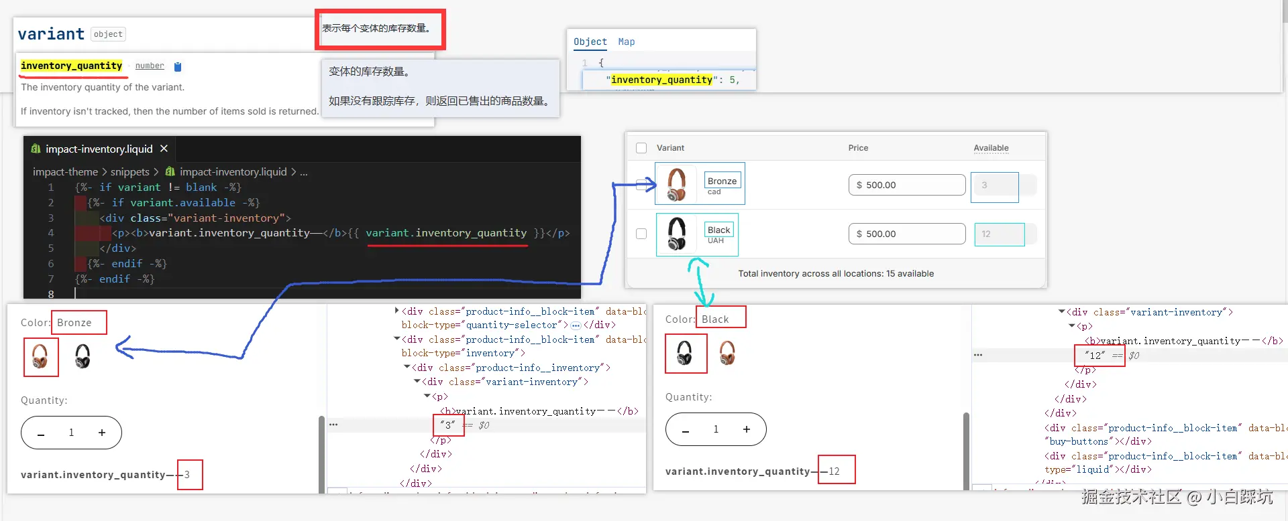Screen dimensions: 1288x521
Task: Close the impact-inventory.liquid editor tab
Action: pos(164,149)
